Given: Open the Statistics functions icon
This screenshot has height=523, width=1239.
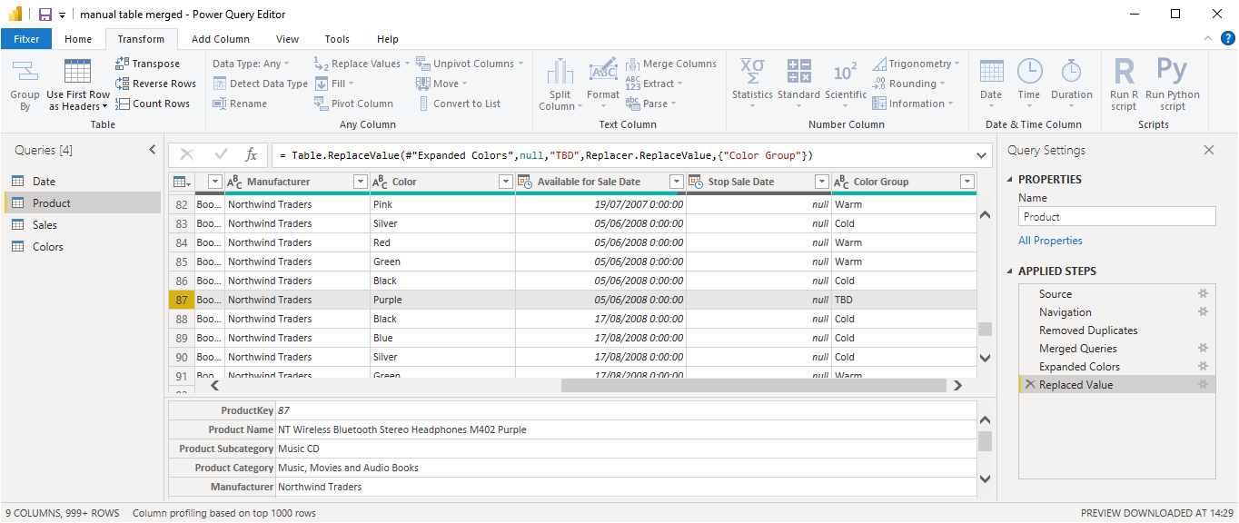Looking at the screenshot, I should [x=751, y=72].
